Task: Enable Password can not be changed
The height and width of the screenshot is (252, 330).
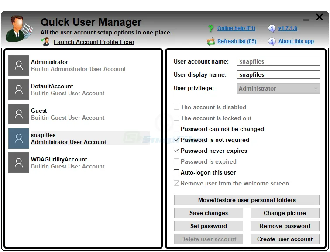Action: coord(176,129)
